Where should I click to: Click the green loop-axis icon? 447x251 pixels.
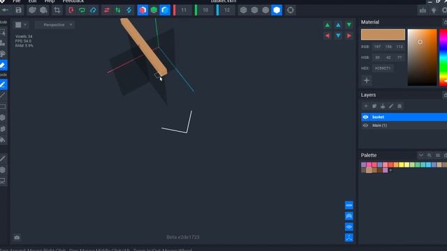pyautogui.click(x=82, y=10)
